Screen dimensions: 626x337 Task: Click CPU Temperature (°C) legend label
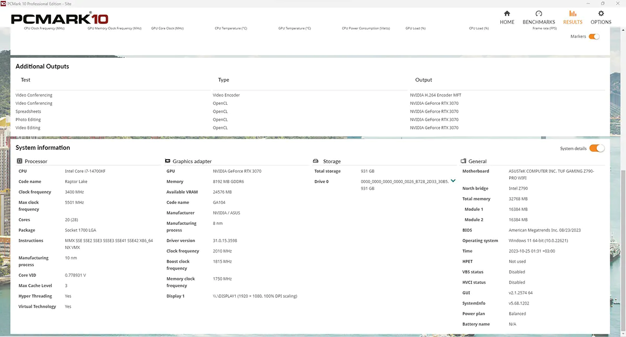click(x=231, y=28)
